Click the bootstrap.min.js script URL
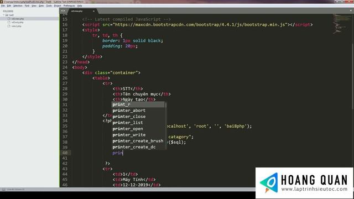This screenshot has width=354, height=199. tap(201, 24)
